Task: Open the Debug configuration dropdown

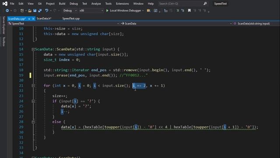Action: point(70,11)
